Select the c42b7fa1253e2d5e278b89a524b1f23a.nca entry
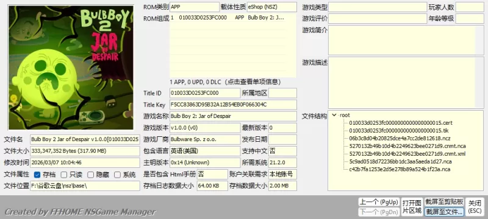This screenshot has height=219, width=488. (400, 169)
